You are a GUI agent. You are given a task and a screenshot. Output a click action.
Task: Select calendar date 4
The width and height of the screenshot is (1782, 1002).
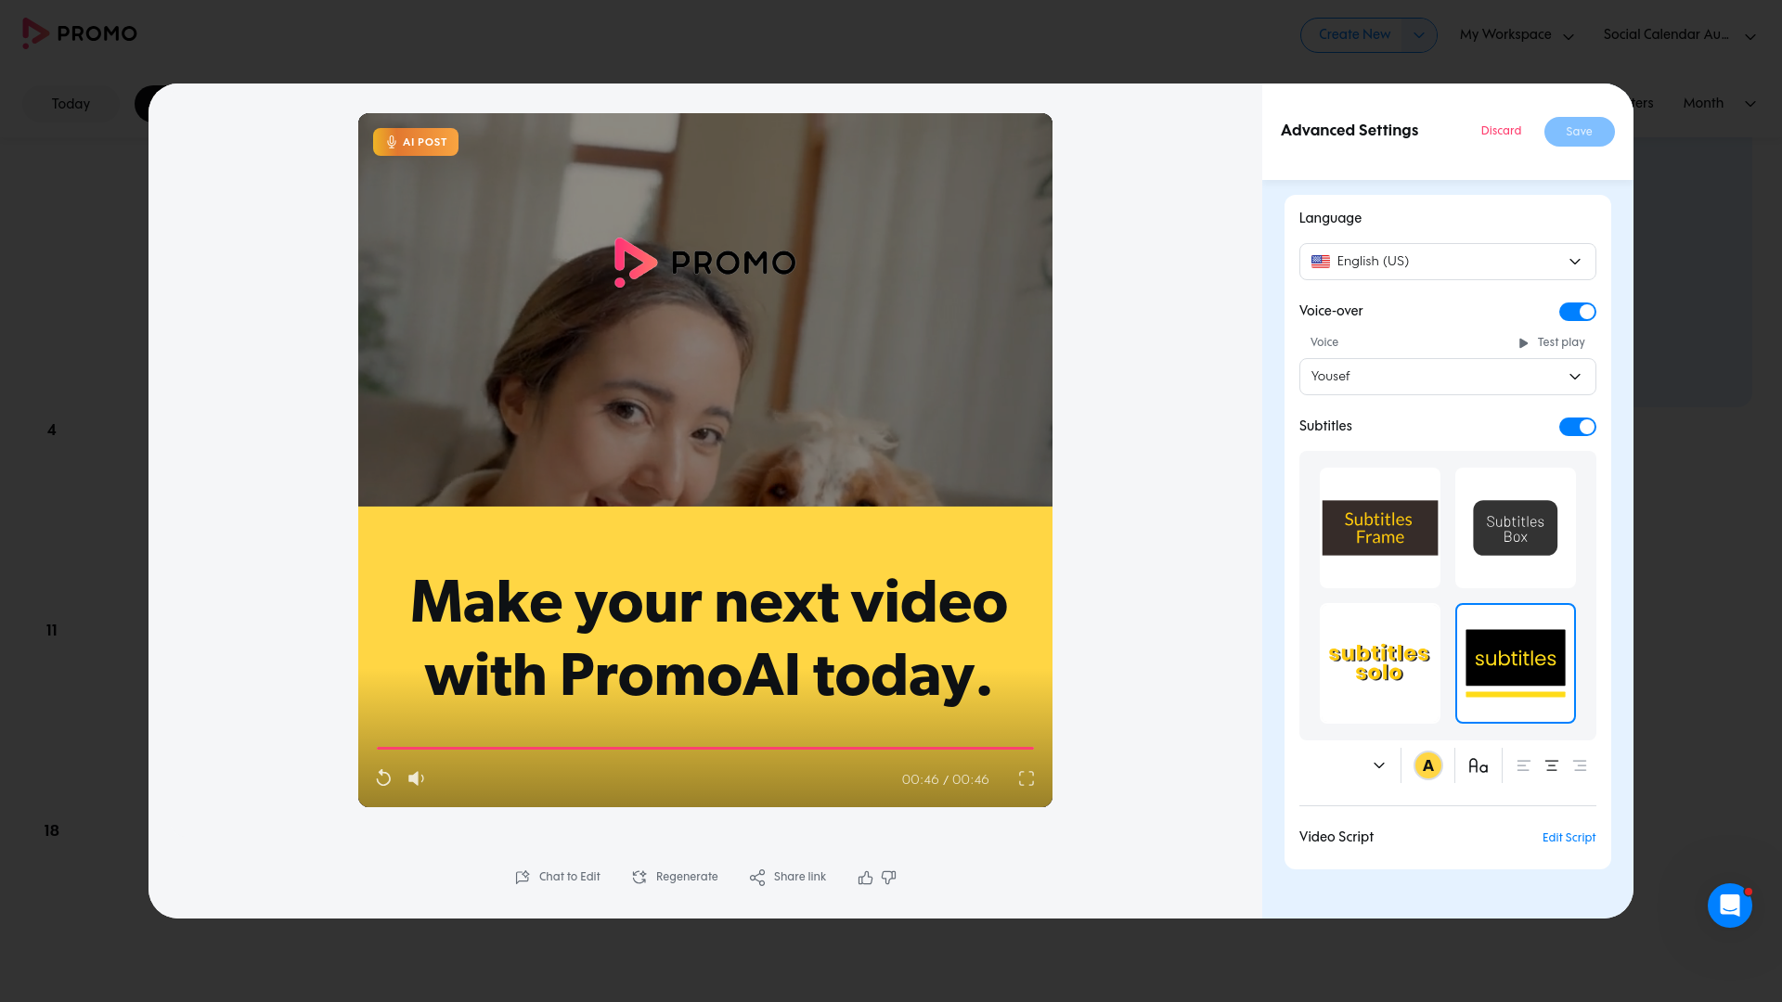[52, 430]
